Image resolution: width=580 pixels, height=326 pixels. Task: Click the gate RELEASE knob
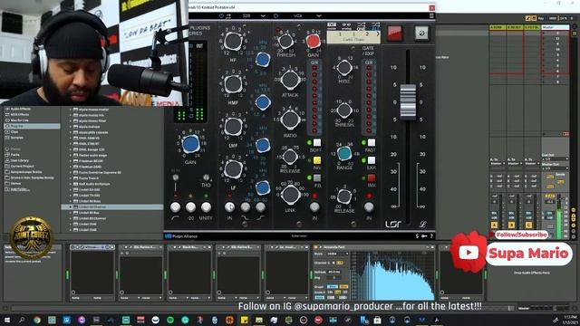coord(344,197)
